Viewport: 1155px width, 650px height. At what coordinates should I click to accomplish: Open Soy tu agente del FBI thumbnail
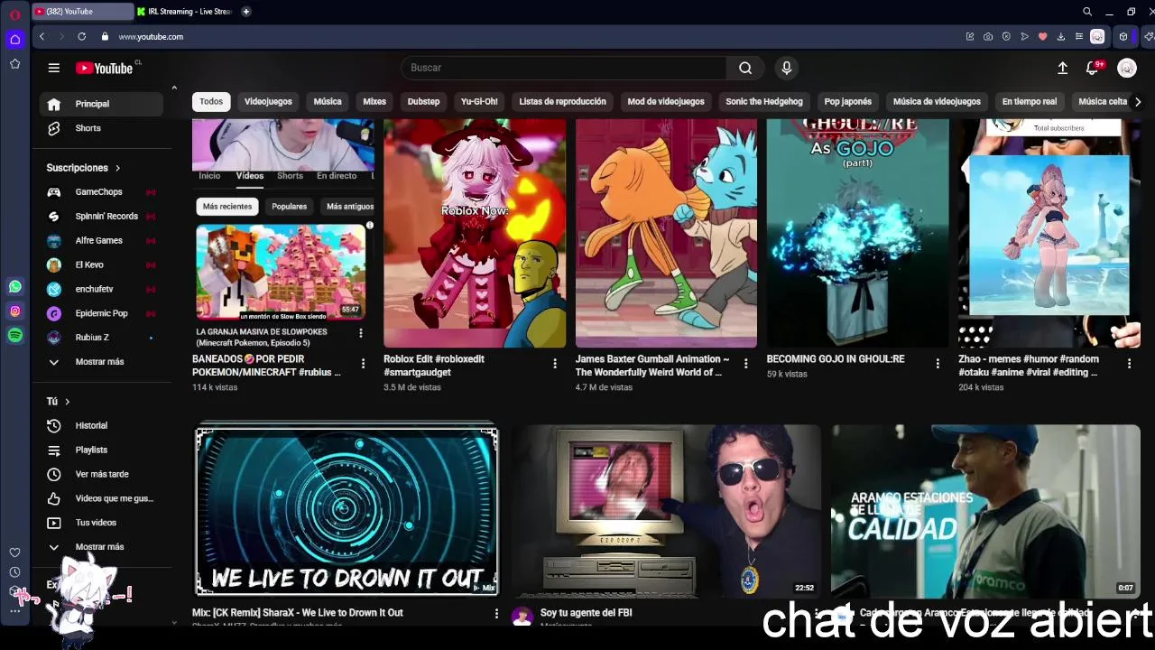coord(666,511)
